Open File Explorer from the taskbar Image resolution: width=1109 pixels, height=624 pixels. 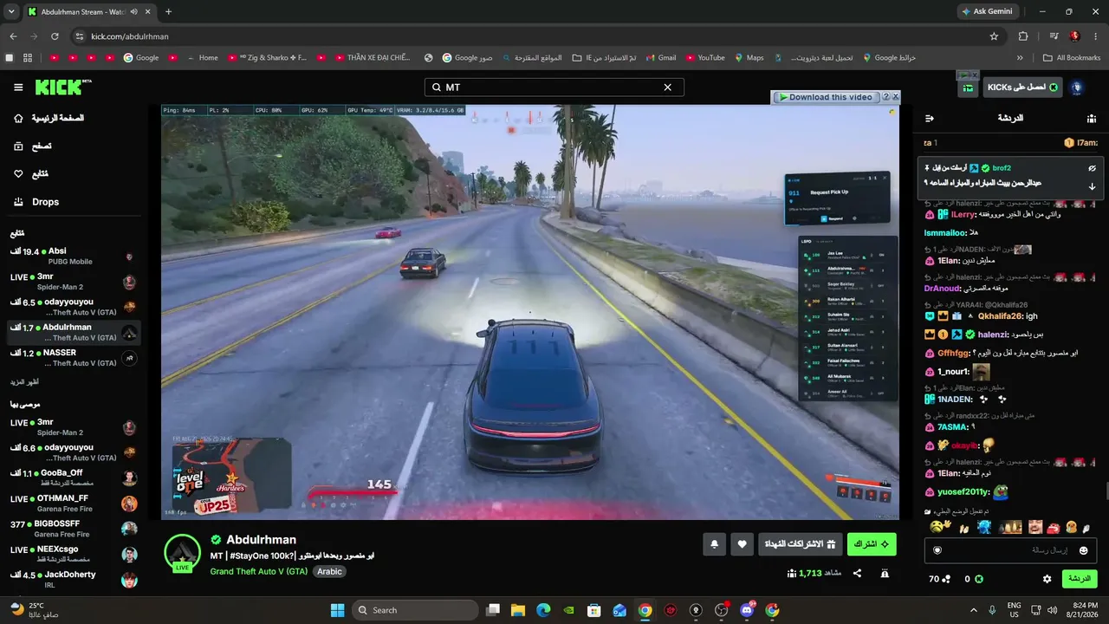click(518, 610)
